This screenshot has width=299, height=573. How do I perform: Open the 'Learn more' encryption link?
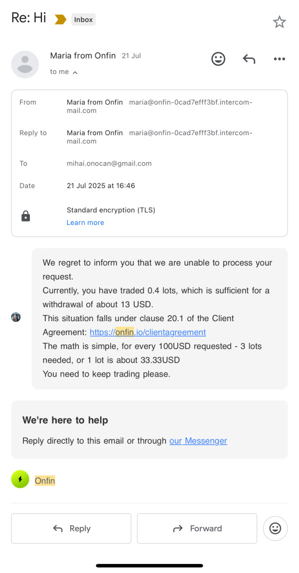click(x=85, y=222)
